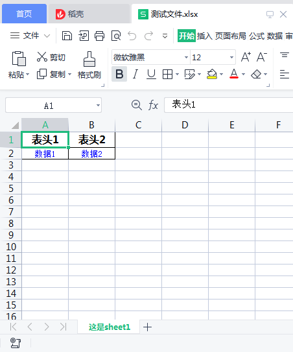Image resolution: width=293 pixels, height=352 pixels.
Task: Click the zoom magnifier beside fx
Action: click(x=137, y=105)
